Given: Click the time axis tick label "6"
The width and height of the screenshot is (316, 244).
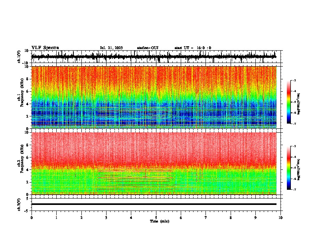Looking at the screenshot, I should tap(181, 218).
